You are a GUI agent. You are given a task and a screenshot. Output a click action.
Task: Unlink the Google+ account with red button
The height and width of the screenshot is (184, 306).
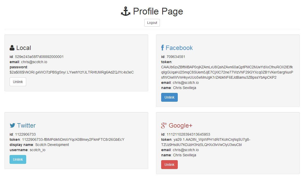click(169, 165)
